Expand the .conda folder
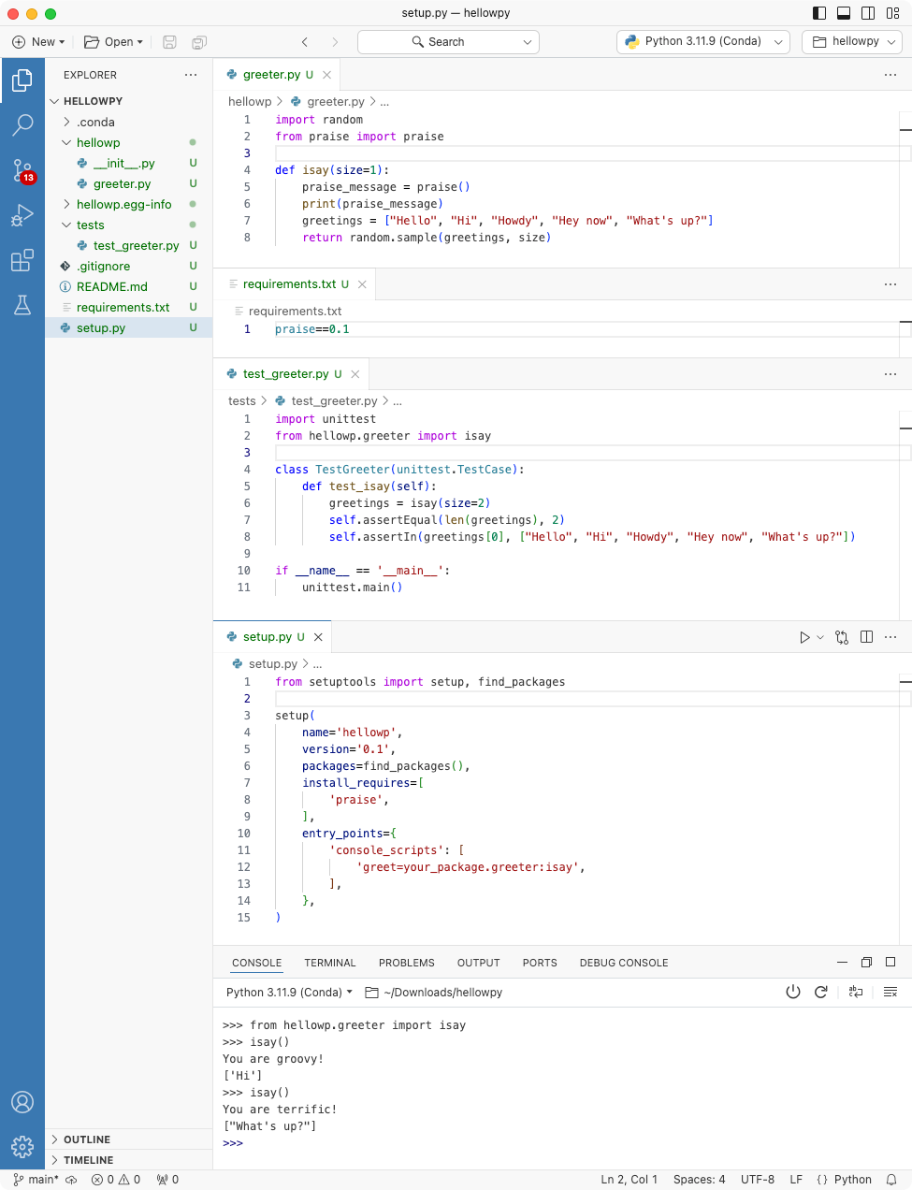This screenshot has width=912, height=1190. pos(95,122)
